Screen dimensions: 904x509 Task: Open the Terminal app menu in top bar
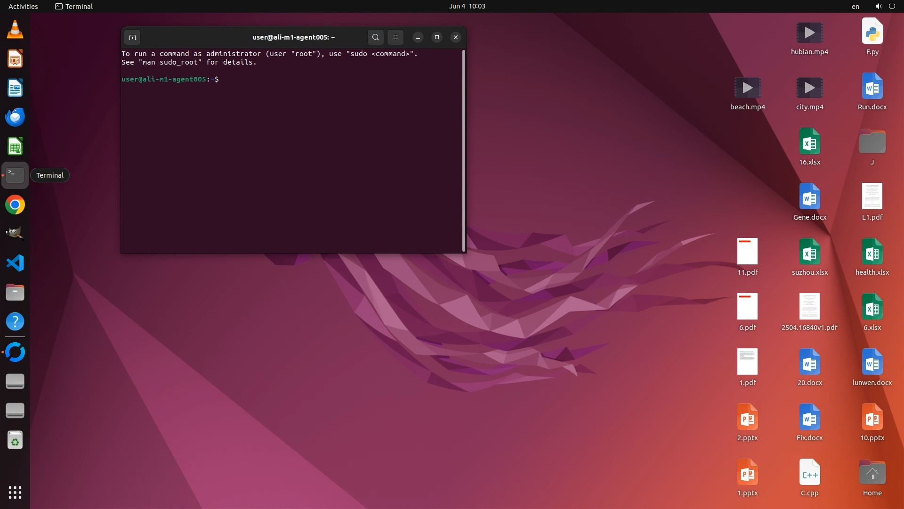(74, 6)
